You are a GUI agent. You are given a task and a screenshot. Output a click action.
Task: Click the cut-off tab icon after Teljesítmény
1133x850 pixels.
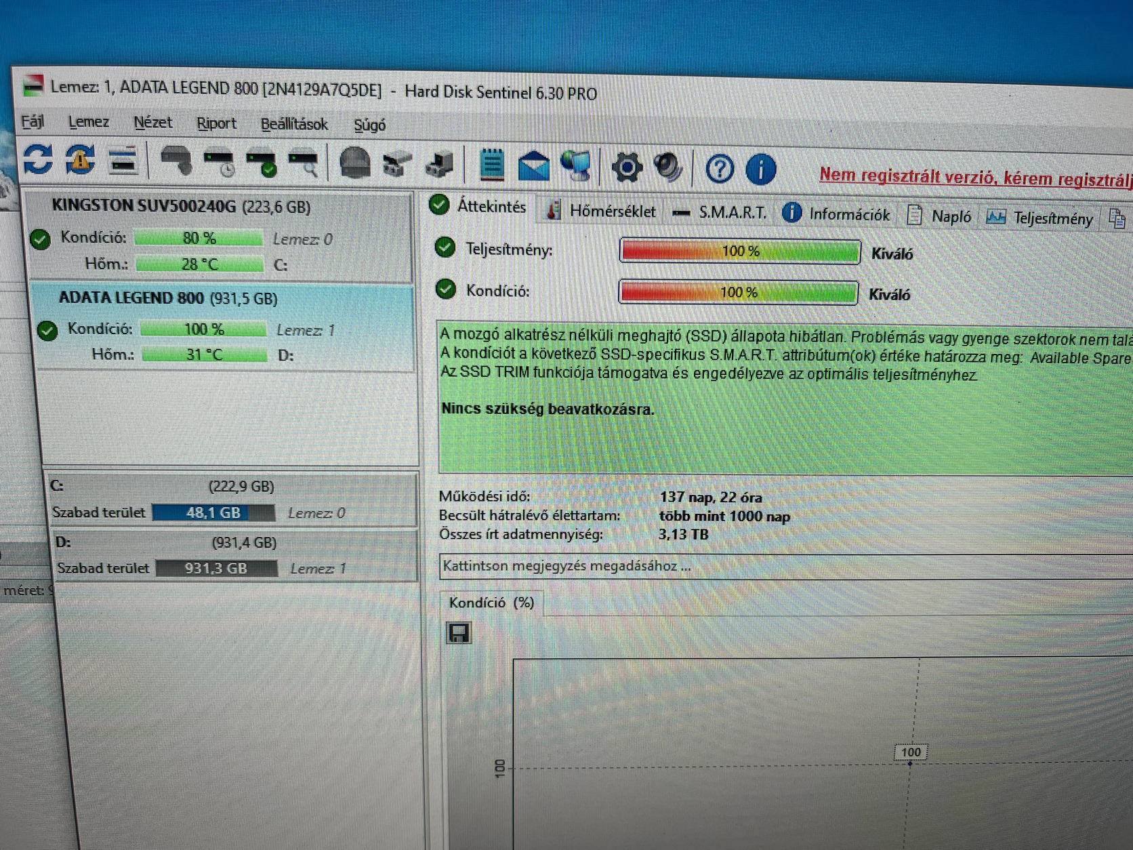(x=1117, y=218)
